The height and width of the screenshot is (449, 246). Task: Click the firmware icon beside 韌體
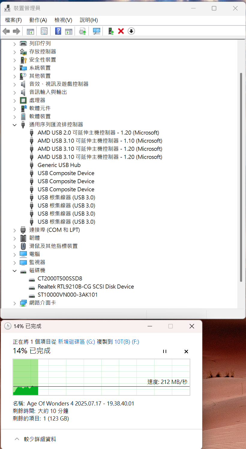[23, 238]
